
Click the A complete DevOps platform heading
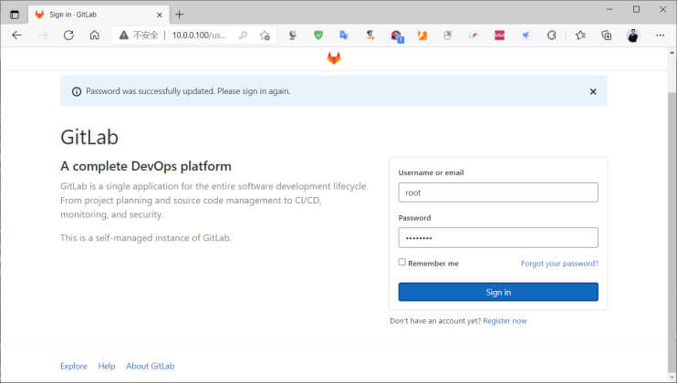coord(146,167)
